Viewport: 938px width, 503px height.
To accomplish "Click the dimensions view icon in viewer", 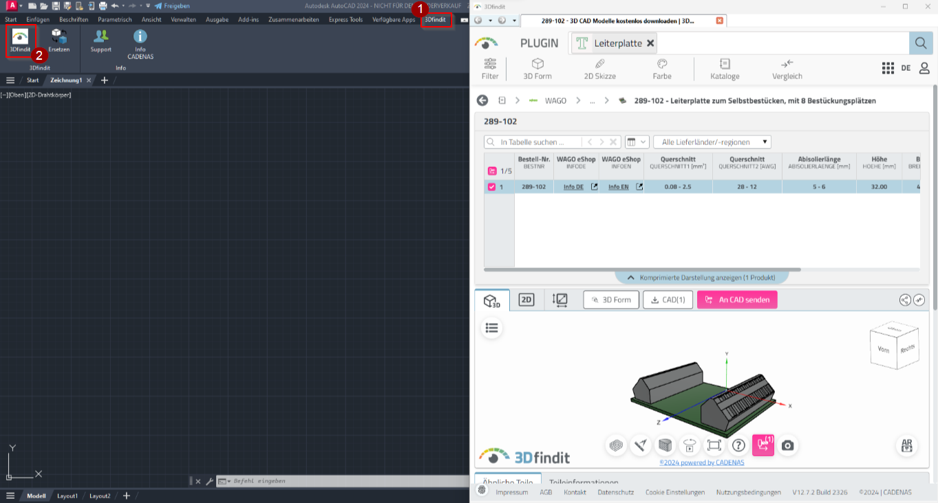I will [560, 300].
